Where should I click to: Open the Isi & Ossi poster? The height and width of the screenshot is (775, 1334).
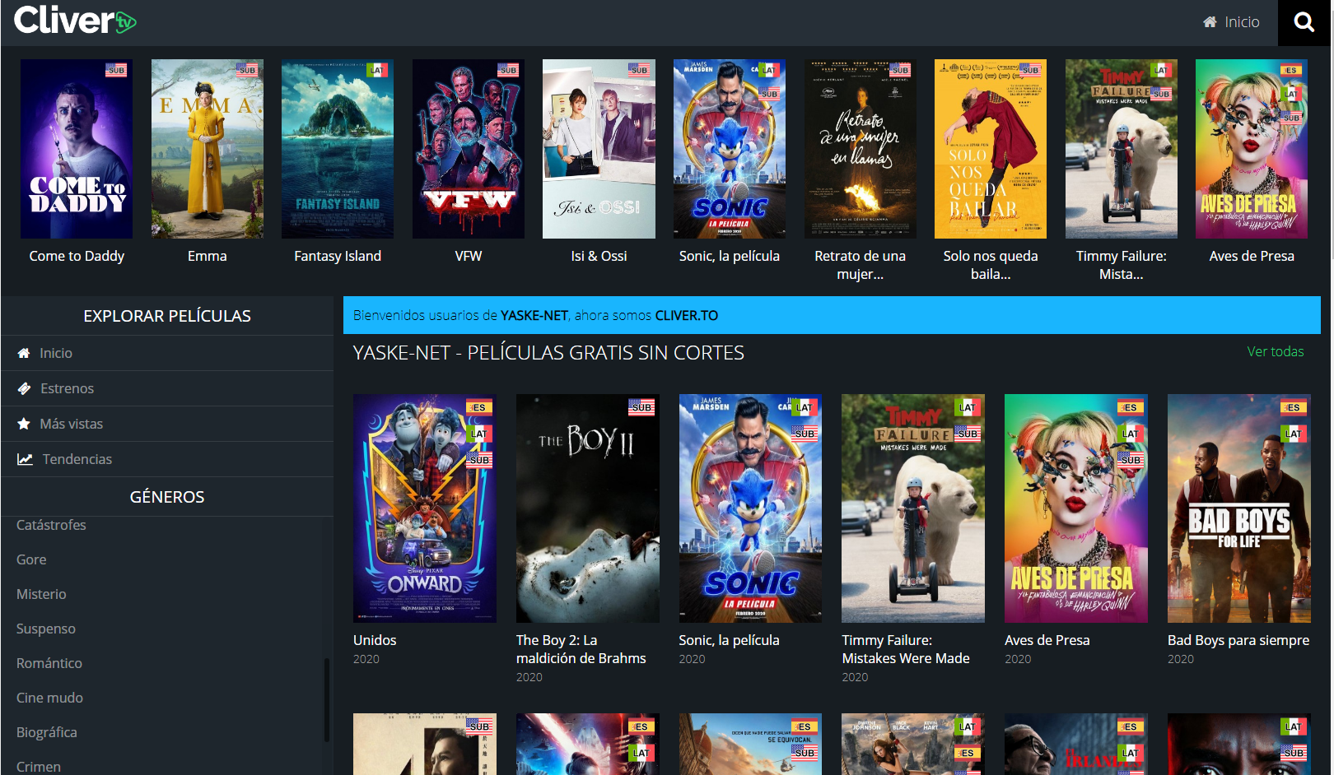click(599, 149)
